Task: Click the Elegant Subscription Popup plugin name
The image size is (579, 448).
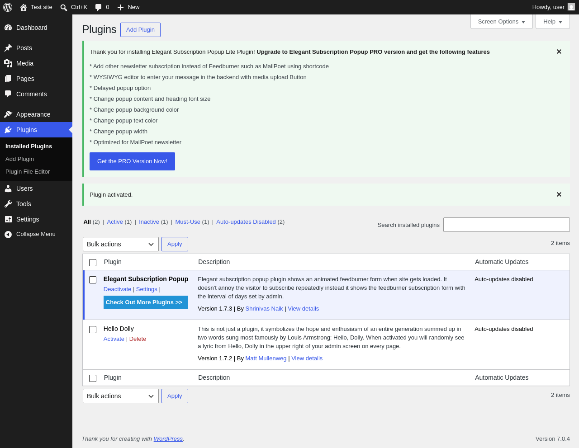Action: pyautogui.click(x=146, y=279)
